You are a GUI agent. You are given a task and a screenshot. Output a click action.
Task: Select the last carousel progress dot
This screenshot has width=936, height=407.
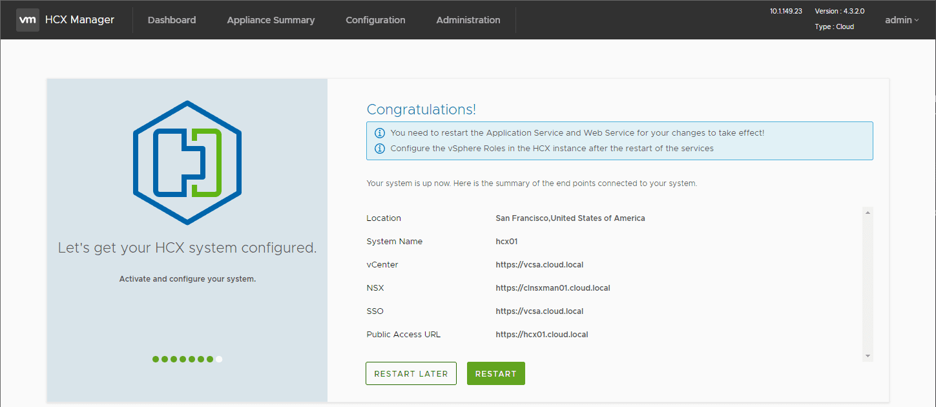click(x=219, y=359)
